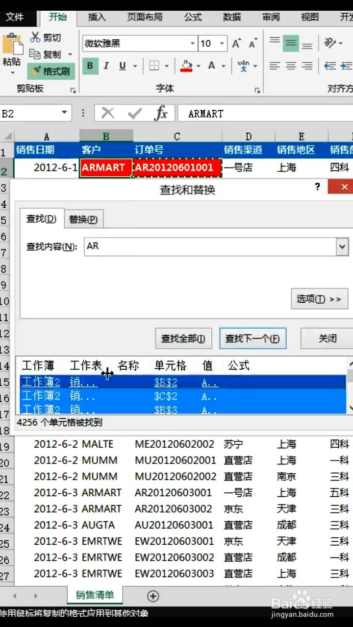Increase font size with the larger A

click(x=236, y=44)
